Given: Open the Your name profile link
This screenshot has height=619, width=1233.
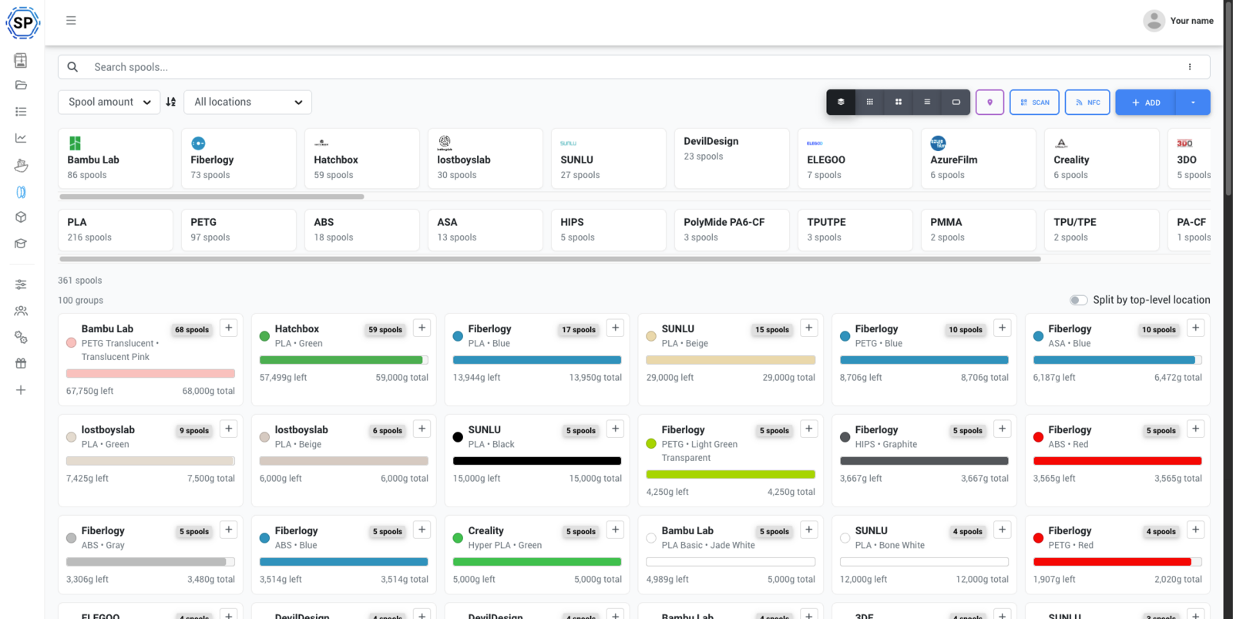Looking at the screenshot, I should pos(1191,21).
